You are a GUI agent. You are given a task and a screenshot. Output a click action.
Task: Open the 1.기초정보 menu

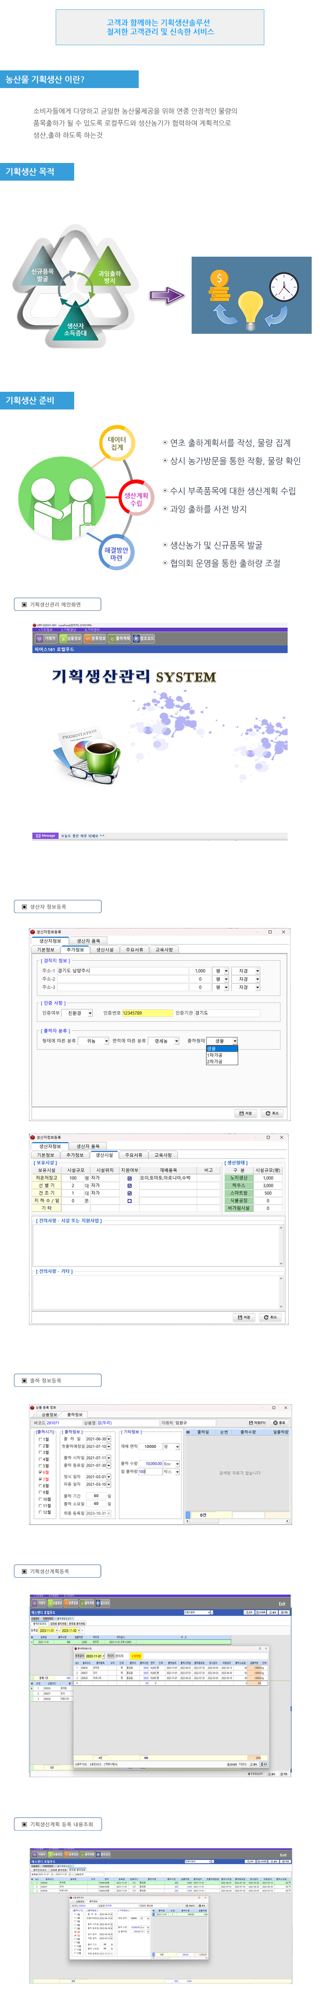coord(46,629)
